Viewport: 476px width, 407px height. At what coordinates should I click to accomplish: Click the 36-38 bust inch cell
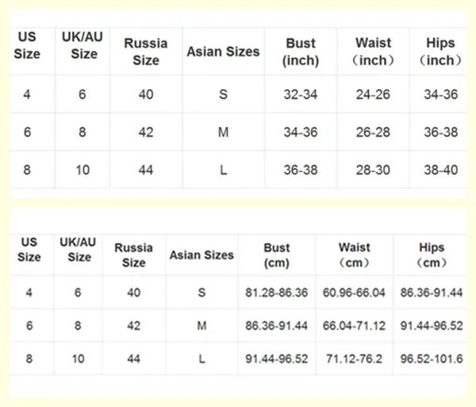pyautogui.click(x=301, y=170)
